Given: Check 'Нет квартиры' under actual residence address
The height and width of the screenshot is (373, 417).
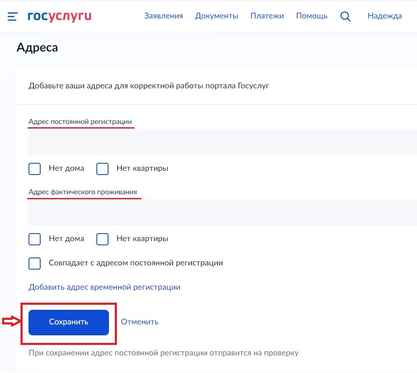Looking at the screenshot, I should [x=102, y=239].
